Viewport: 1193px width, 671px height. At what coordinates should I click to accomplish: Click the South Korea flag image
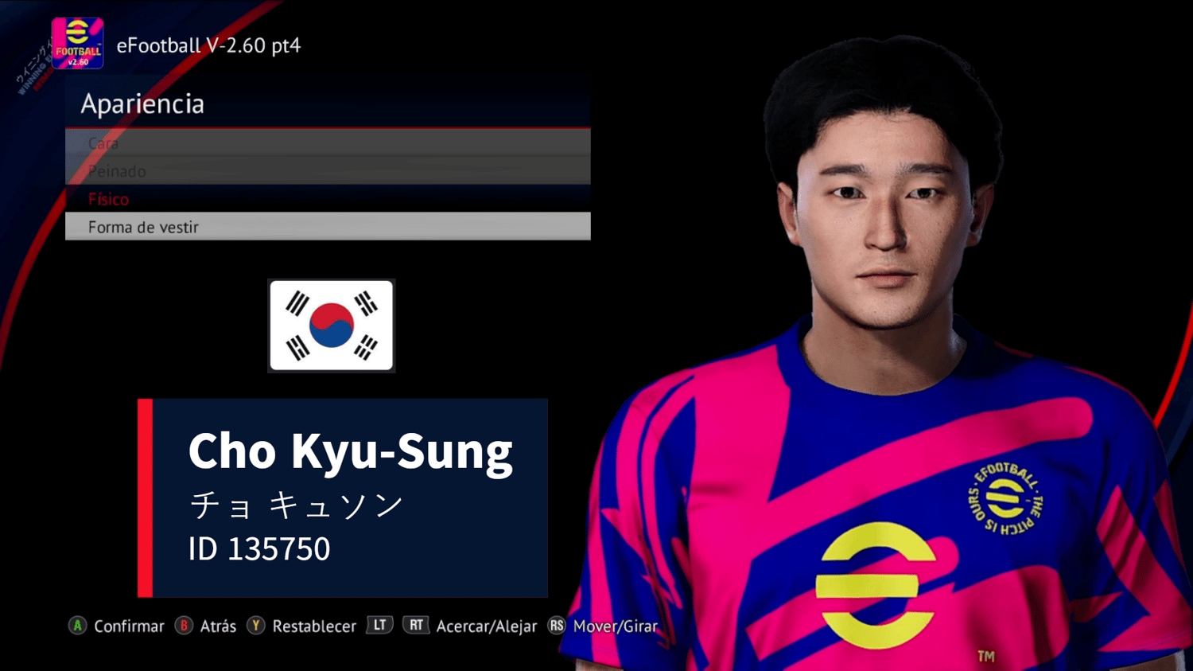click(331, 326)
